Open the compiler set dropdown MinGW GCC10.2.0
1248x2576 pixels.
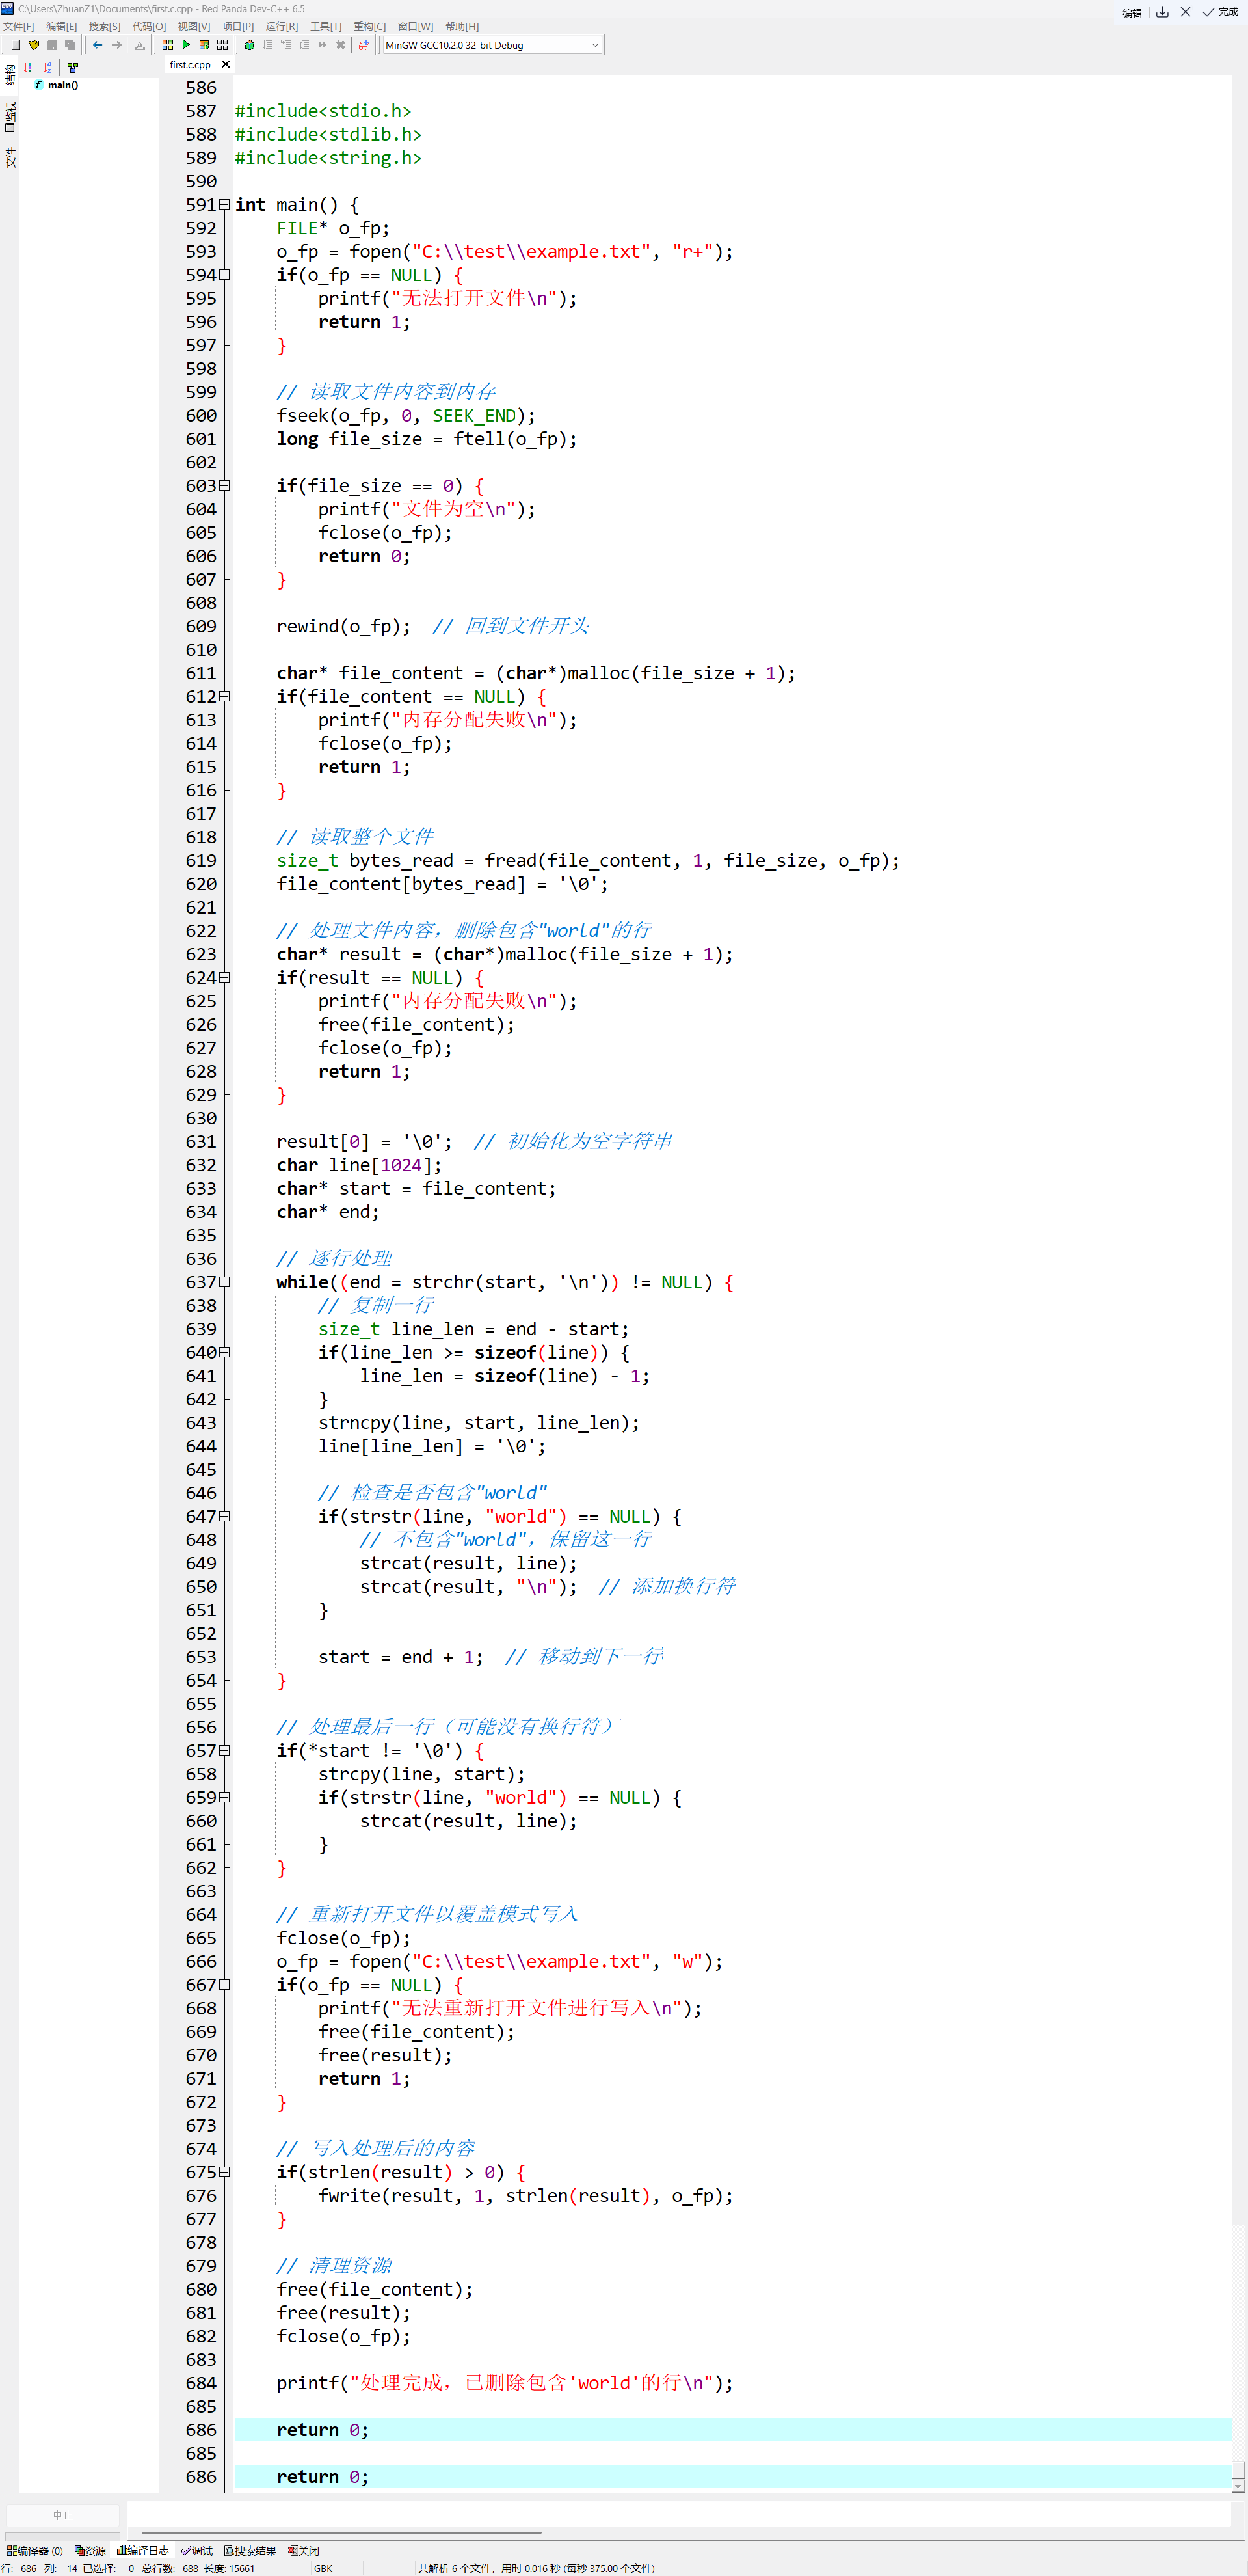[492, 45]
